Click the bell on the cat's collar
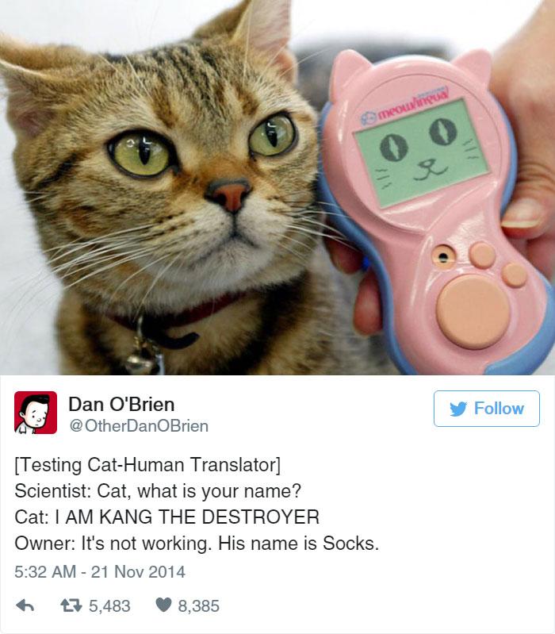 pyautogui.click(x=144, y=359)
